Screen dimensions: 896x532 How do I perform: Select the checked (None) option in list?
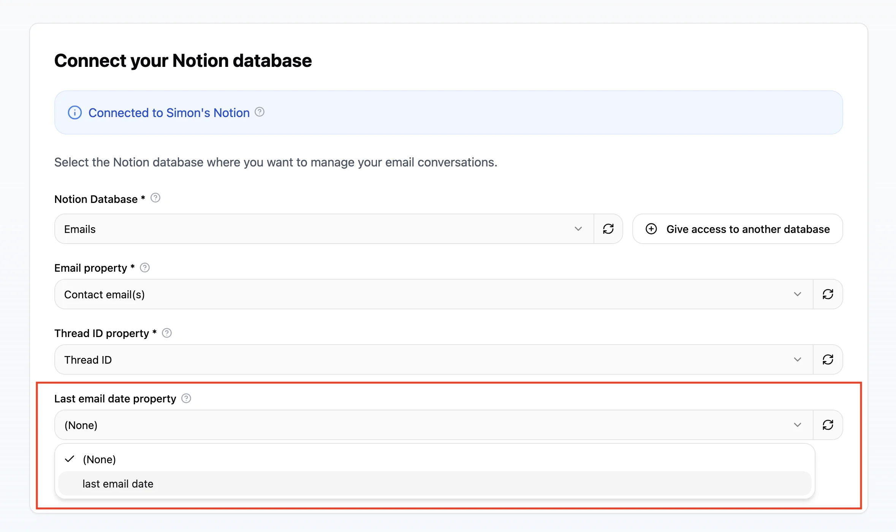click(435, 459)
